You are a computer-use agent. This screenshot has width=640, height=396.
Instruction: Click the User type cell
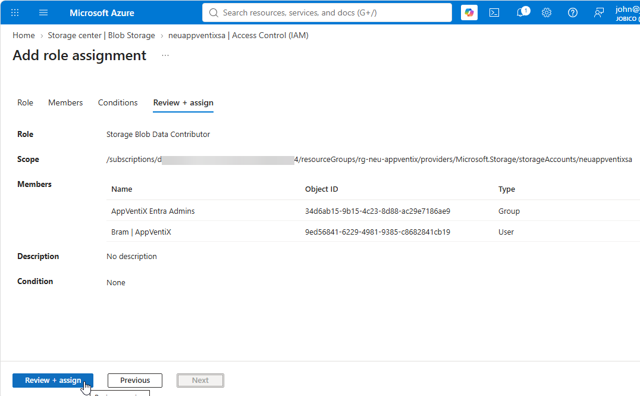coord(506,232)
